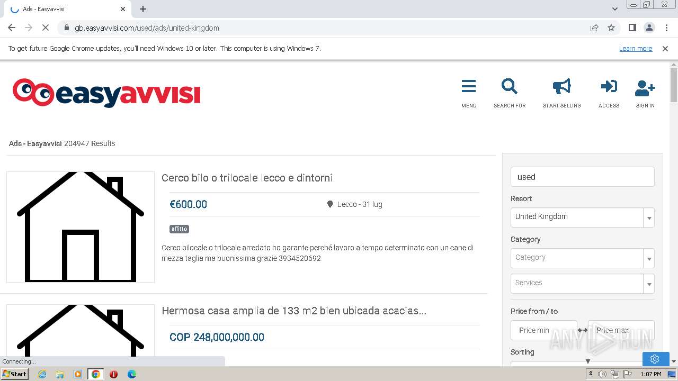Image resolution: width=678 pixels, height=381 pixels.
Task: Click the €600.00 price
Action: (x=188, y=204)
